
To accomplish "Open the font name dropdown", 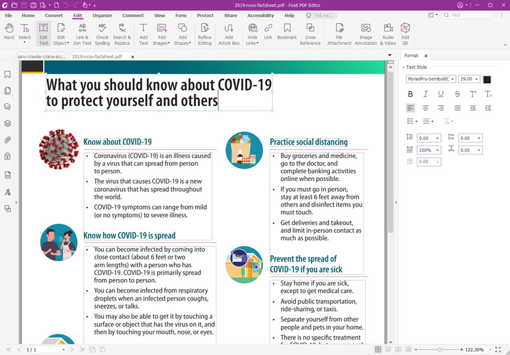I will [x=452, y=79].
